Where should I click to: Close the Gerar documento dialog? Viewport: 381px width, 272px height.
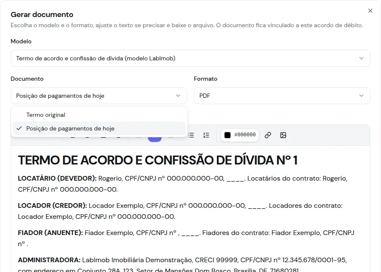coord(370,11)
